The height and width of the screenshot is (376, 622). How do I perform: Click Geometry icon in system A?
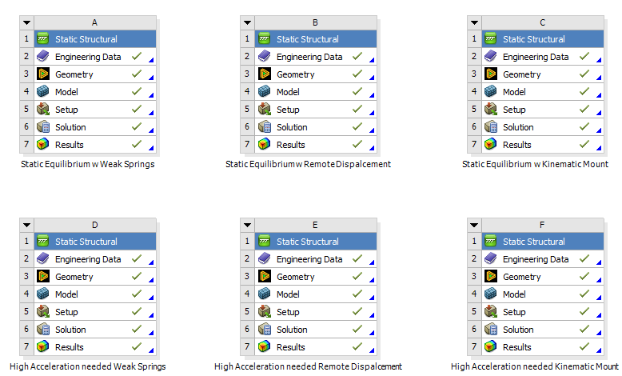pos(43,74)
